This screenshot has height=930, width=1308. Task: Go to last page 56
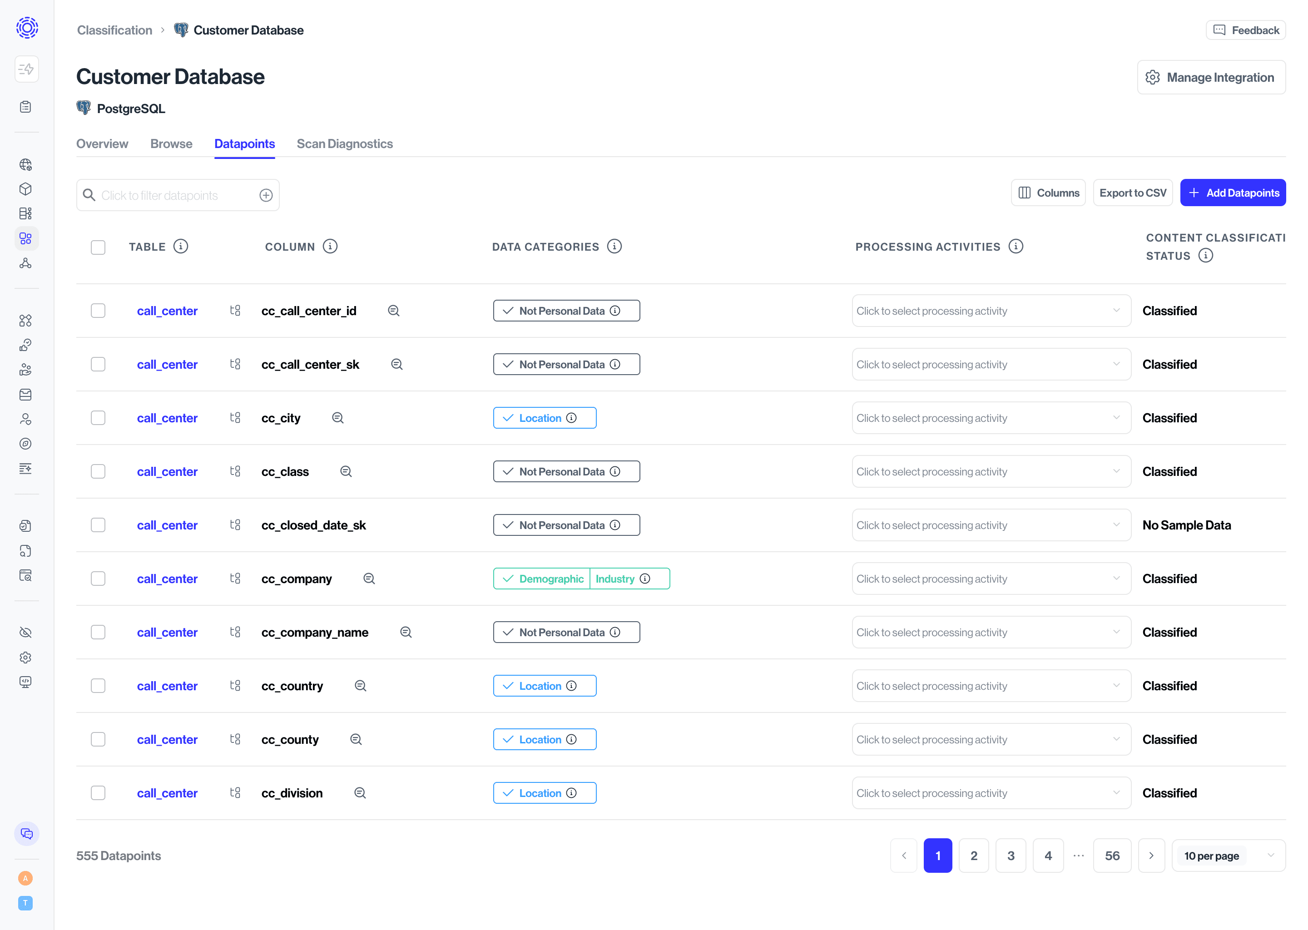point(1112,856)
